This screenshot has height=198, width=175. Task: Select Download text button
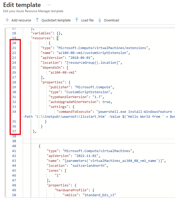coord(111,20)
